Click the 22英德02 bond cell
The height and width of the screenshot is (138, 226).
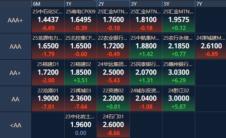(x=113, y=99)
